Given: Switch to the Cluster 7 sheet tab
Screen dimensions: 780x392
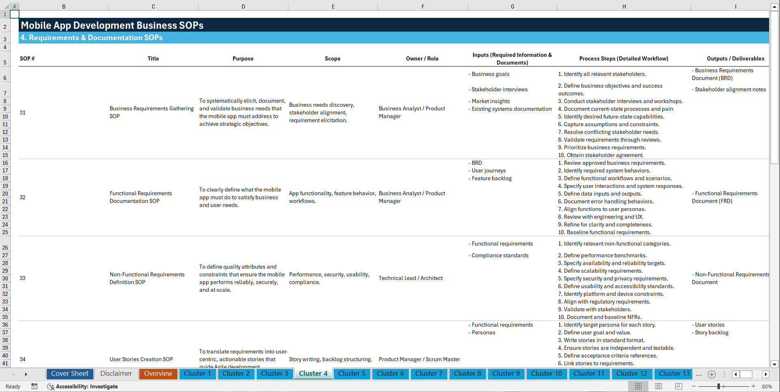Looking at the screenshot, I should pyautogui.click(x=429, y=374).
